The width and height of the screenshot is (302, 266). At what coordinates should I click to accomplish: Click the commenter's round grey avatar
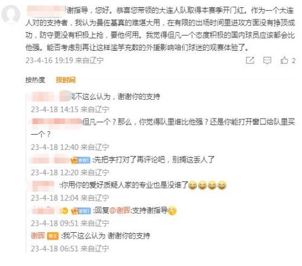tap(10, 15)
